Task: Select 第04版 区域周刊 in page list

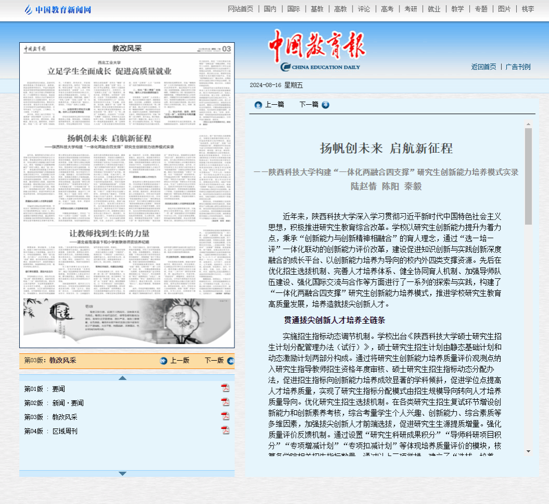Action: click(x=51, y=431)
